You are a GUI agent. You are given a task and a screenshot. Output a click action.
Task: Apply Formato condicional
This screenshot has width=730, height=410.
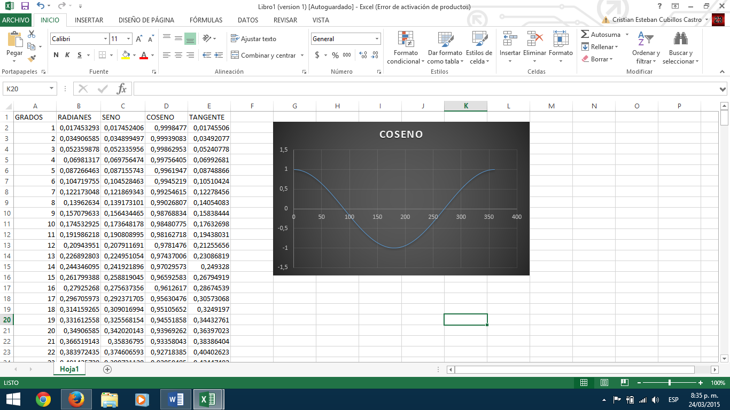pyautogui.click(x=406, y=48)
